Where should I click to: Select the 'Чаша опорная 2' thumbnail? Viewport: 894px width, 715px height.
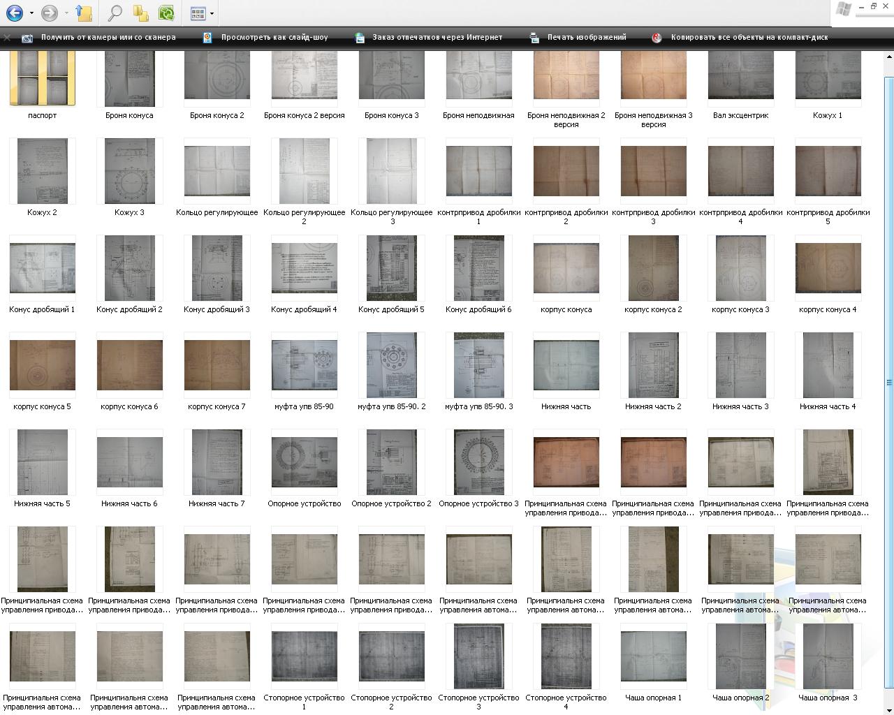[740, 656]
